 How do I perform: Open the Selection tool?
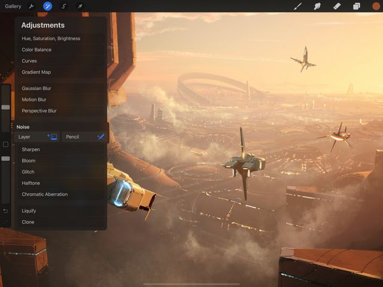[x=64, y=7]
